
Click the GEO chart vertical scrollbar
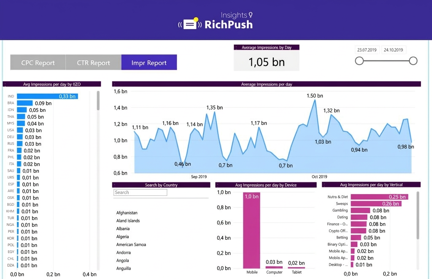click(x=98, y=100)
